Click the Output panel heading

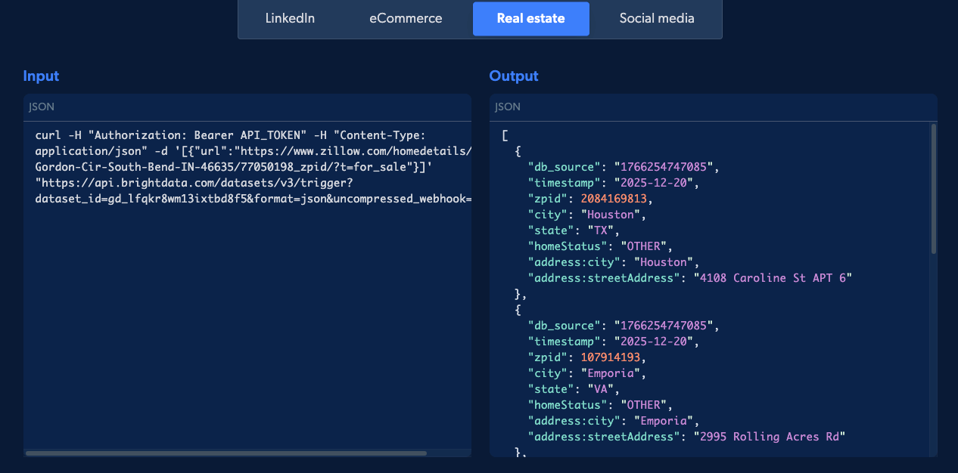point(514,76)
